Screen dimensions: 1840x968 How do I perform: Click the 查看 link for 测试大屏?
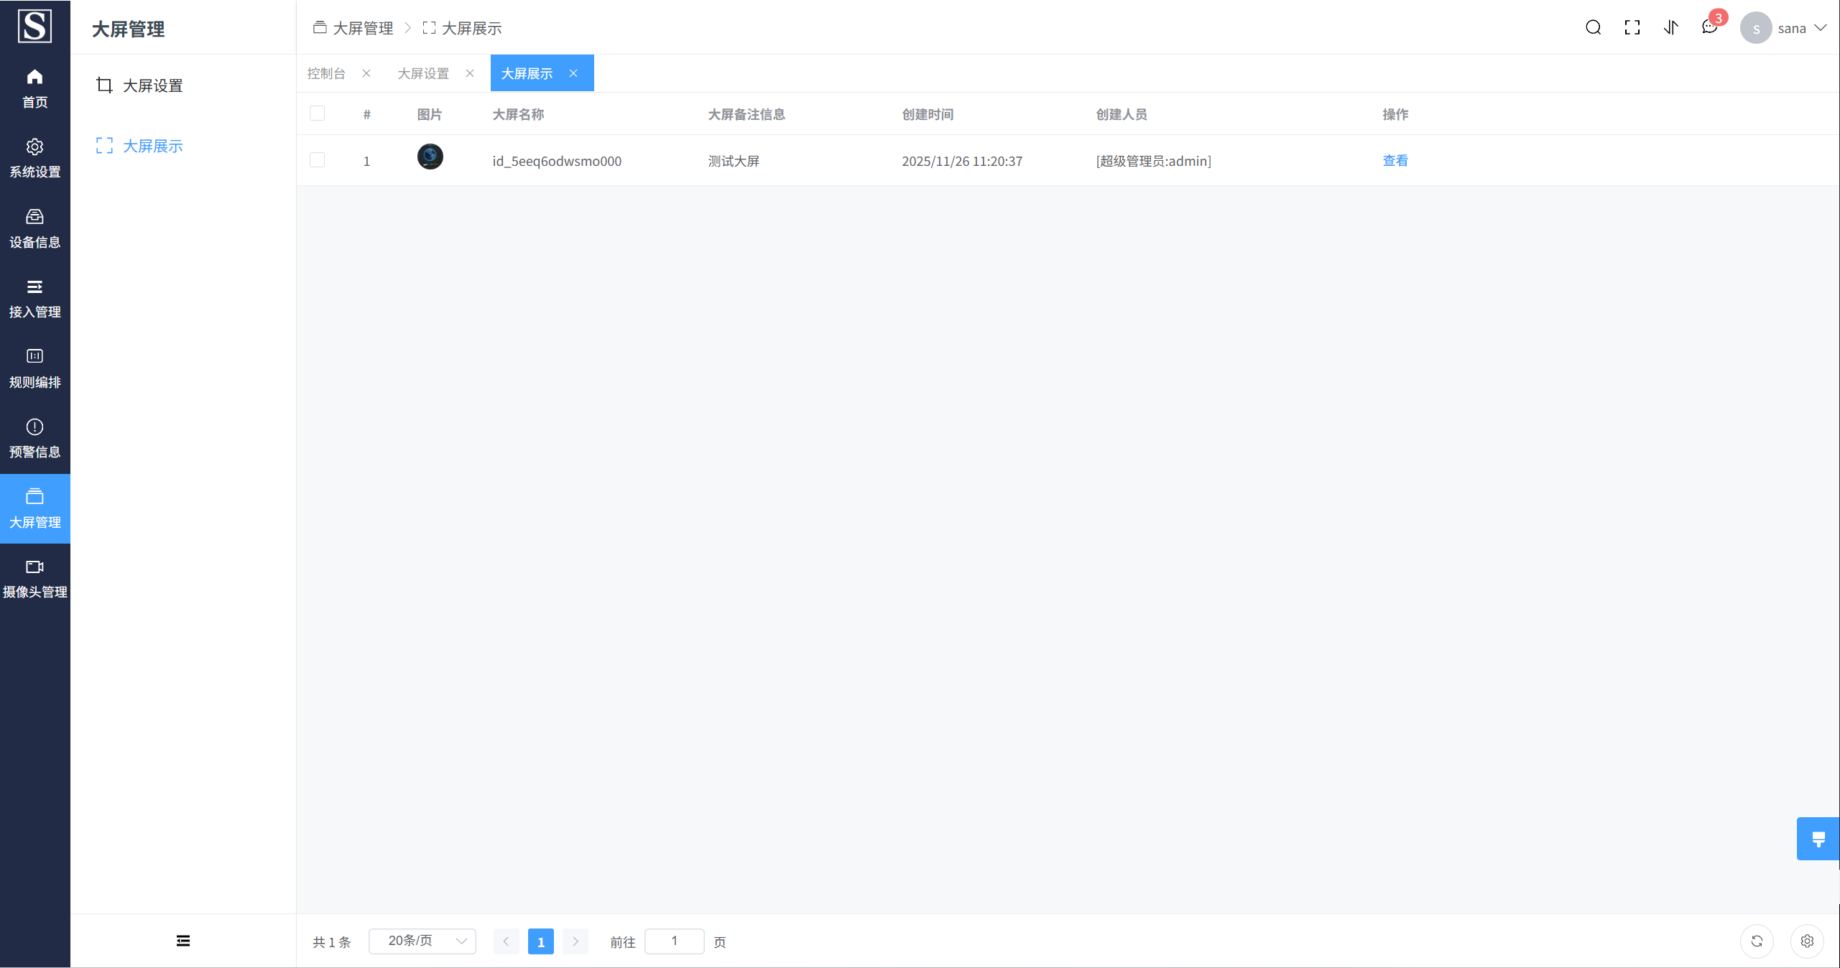coord(1395,160)
